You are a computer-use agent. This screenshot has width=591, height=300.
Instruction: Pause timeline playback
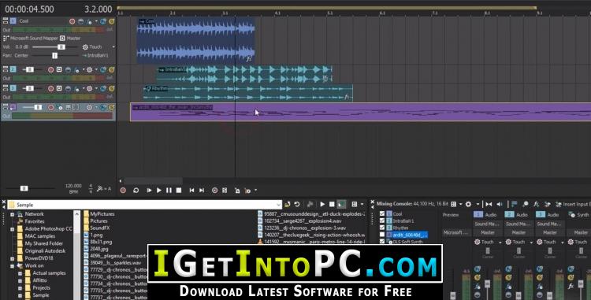(169, 191)
